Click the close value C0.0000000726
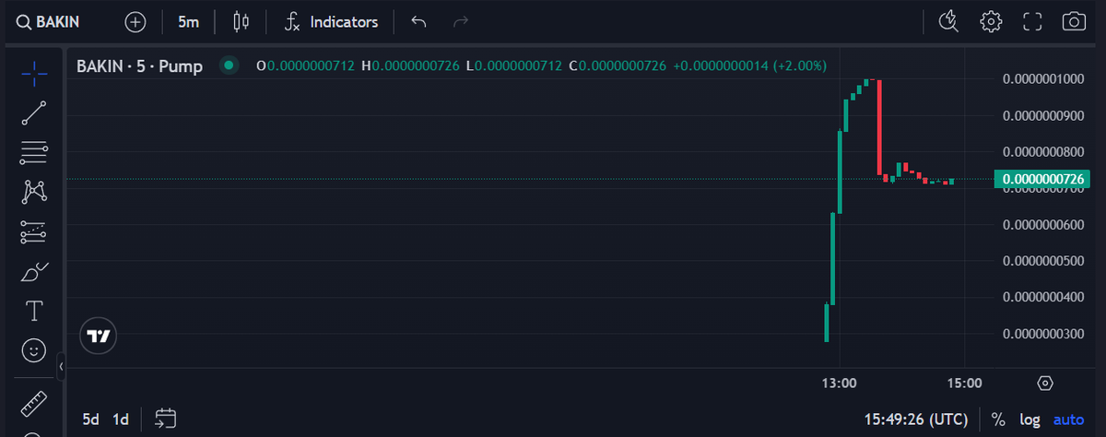1106x437 pixels. (616, 65)
